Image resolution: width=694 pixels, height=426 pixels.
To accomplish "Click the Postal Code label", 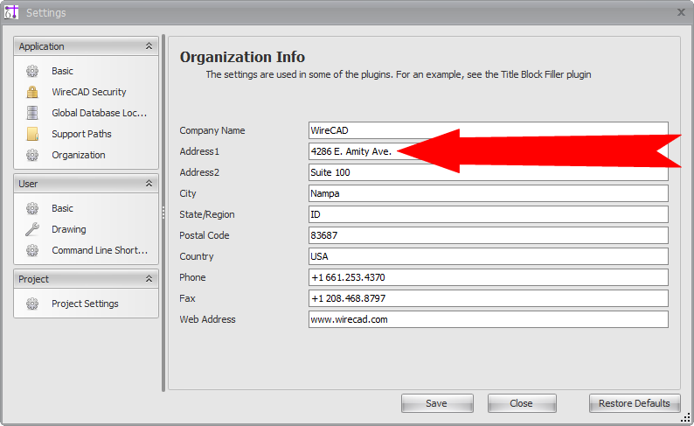I will 204,235.
